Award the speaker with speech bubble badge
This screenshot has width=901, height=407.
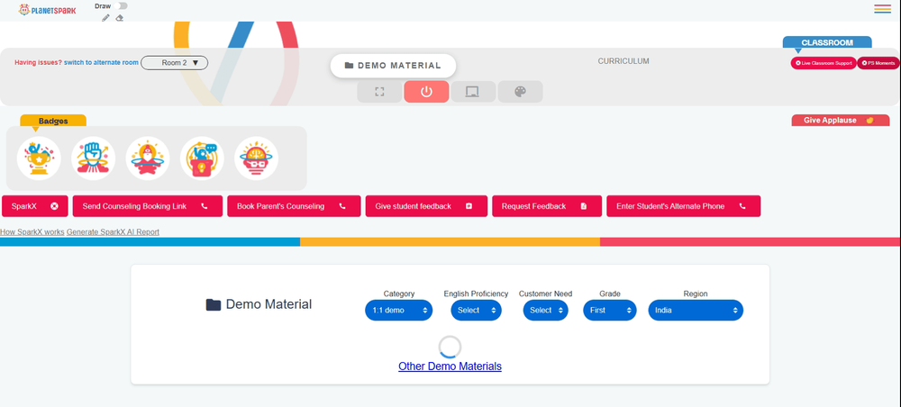202,158
